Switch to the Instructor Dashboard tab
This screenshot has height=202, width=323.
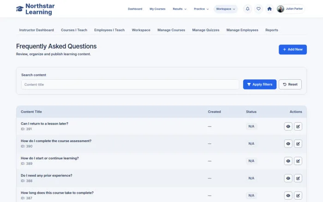tap(36, 30)
